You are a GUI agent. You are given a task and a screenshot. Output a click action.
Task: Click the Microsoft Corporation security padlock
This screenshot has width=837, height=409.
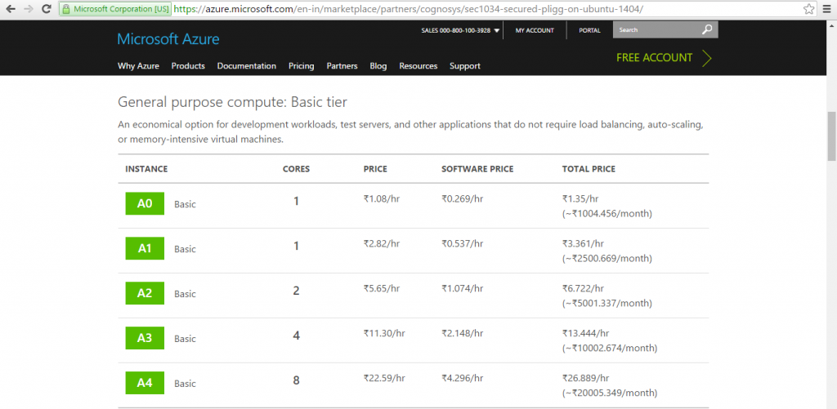(65, 10)
